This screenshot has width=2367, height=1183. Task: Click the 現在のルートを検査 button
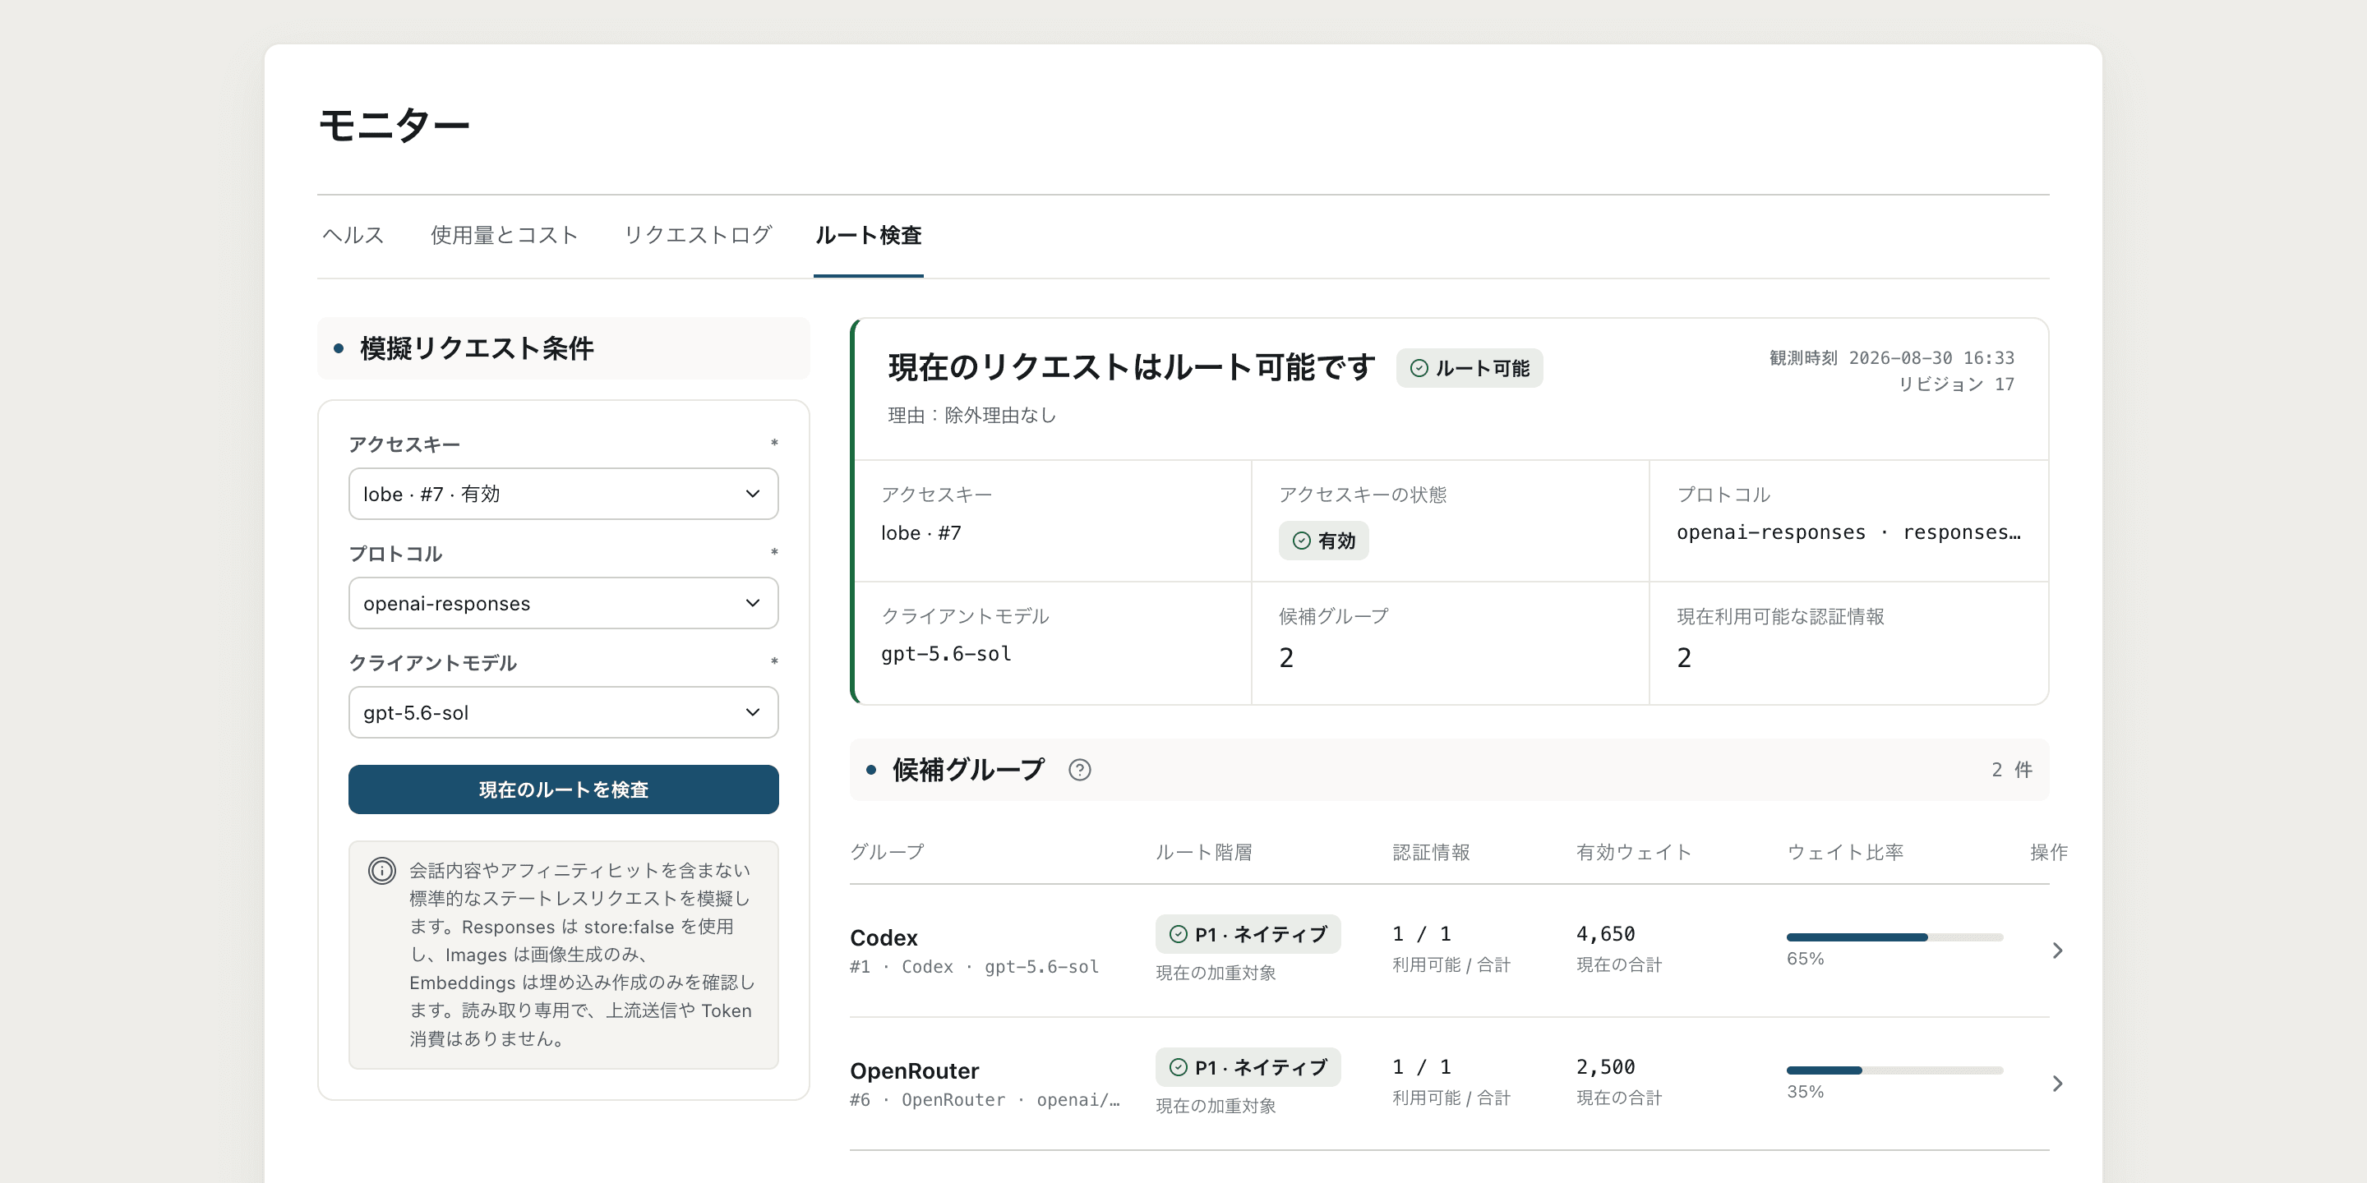pos(563,789)
